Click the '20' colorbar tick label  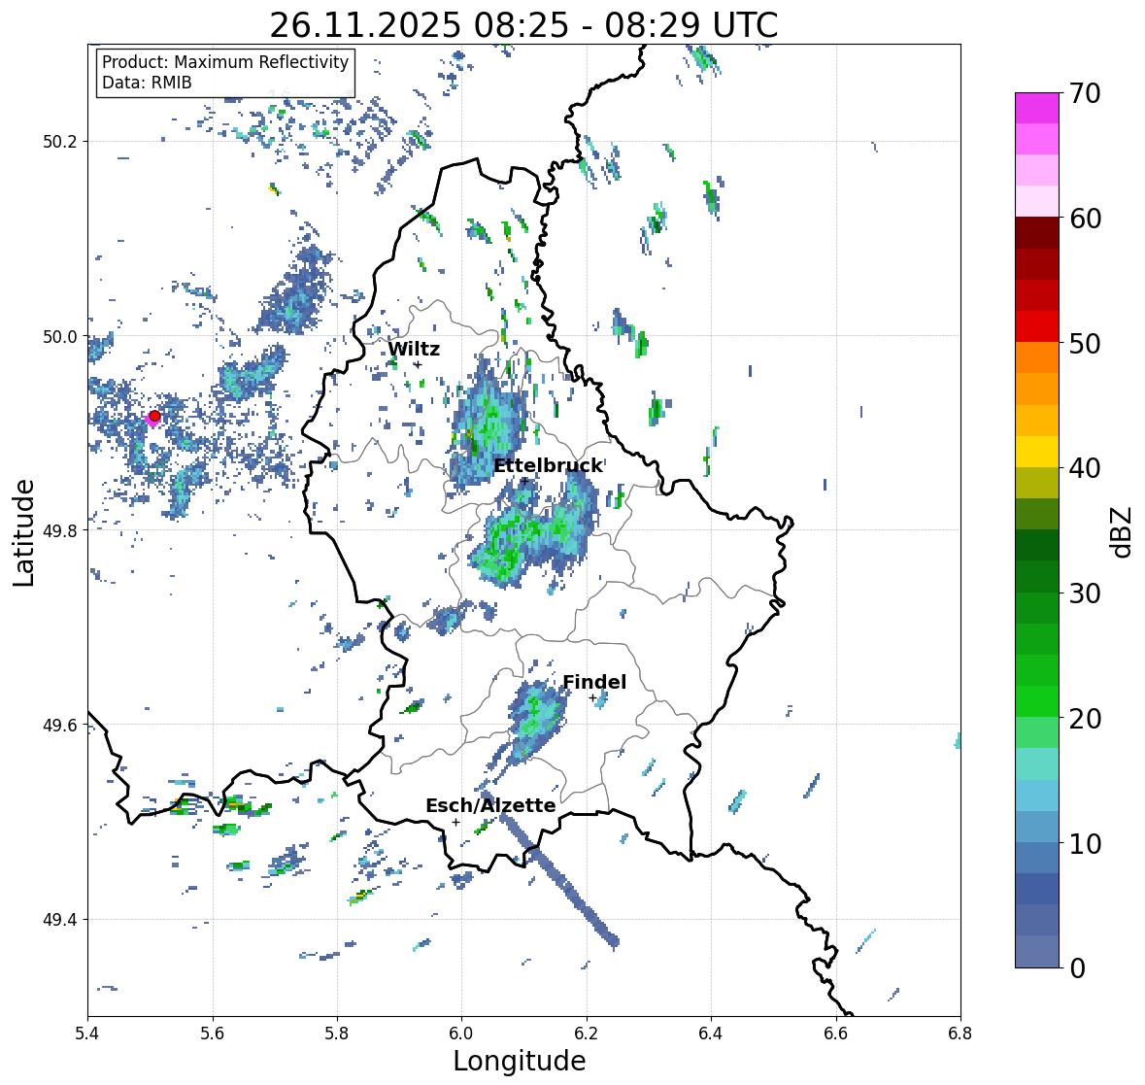[1085, 719]
